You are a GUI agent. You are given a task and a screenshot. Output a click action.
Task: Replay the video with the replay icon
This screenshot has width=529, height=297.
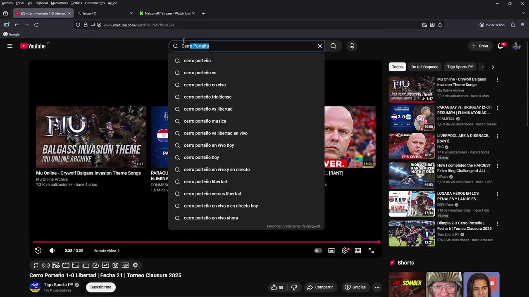pyautogui.click(x=38, y=250)
